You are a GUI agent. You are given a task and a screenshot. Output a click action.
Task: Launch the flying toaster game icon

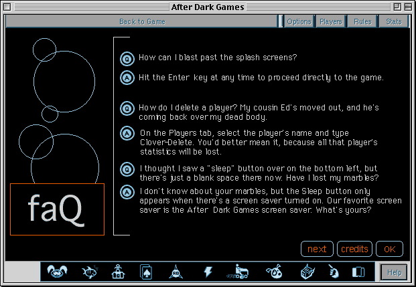point(274,272)
